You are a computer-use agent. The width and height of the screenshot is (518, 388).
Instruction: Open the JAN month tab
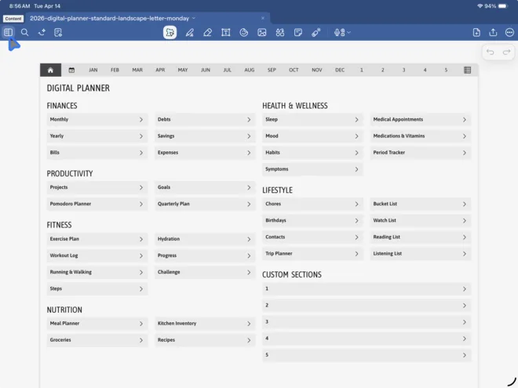click(x=93, y=70)
